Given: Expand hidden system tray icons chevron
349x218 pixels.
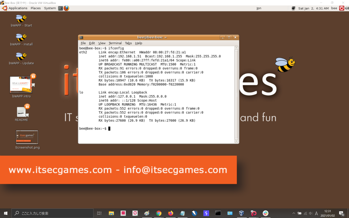Looking at the screenshot, I should click(x=294, y=213).
